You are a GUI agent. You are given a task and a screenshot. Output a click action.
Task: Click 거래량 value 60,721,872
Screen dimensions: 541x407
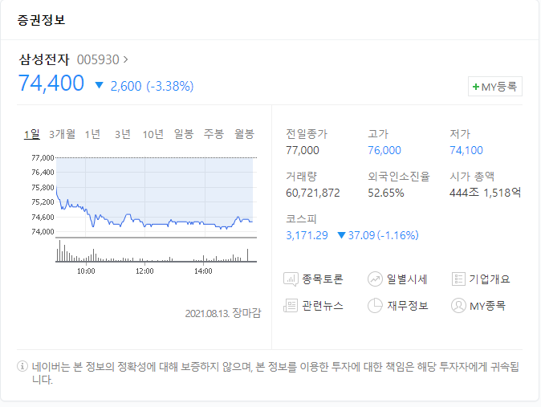(x=313, y=193)
